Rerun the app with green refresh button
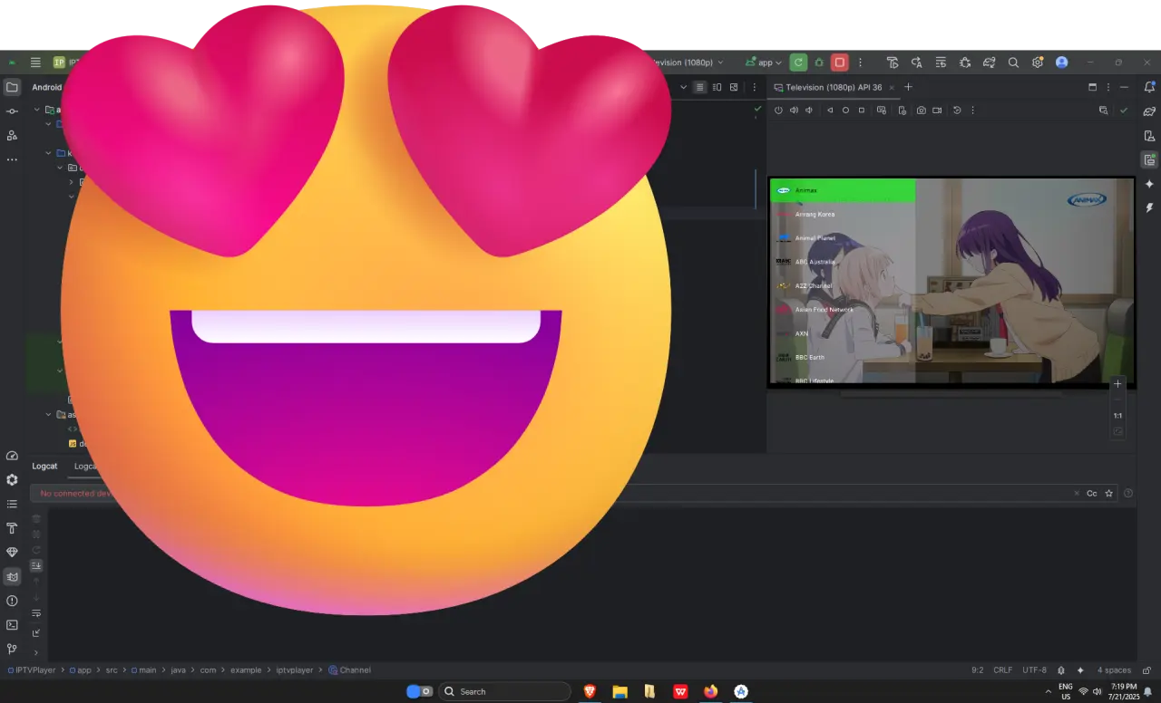 [x=798, y=63]
